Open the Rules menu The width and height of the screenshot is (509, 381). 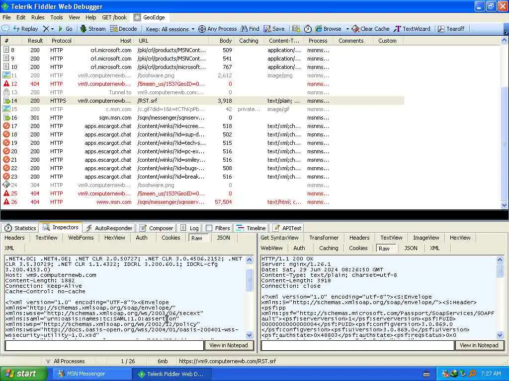click(38, 17)
